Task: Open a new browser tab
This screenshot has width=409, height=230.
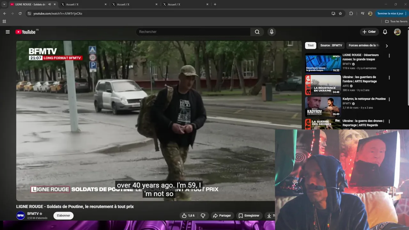Action: coord(215,4)
